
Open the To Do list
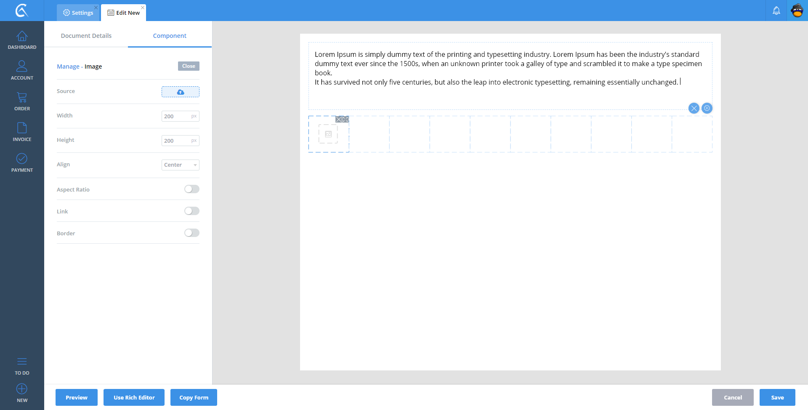pos(22,365)
